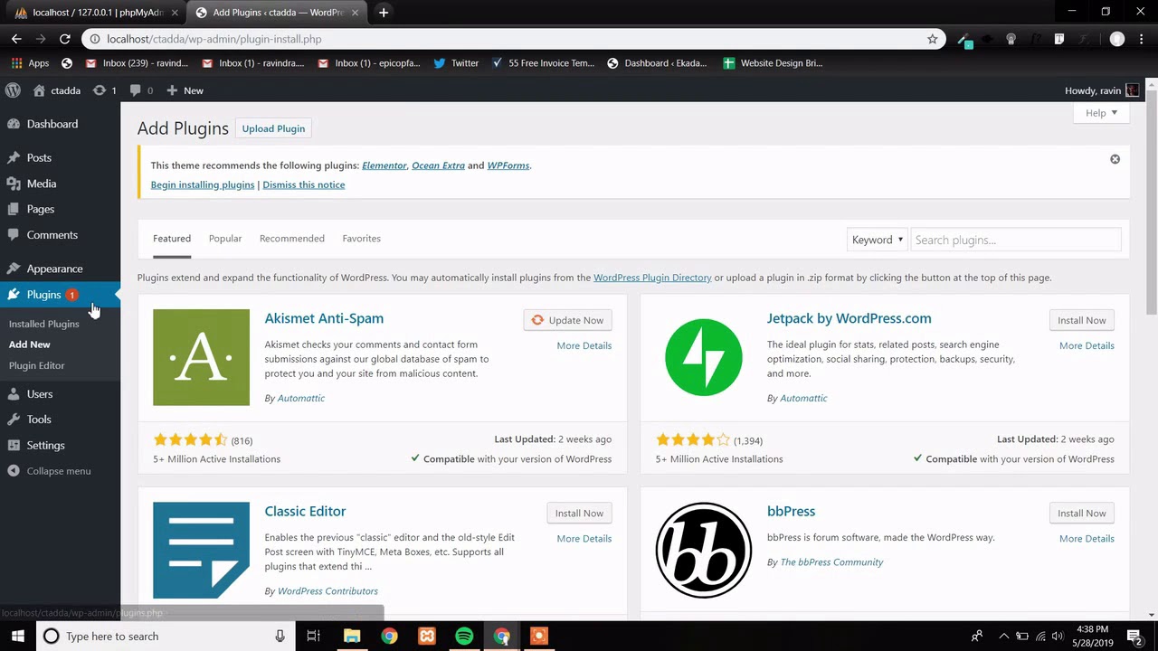Open the WordPress Plugin Directory link
The image size is (1158, 651).
click(652, 278)
